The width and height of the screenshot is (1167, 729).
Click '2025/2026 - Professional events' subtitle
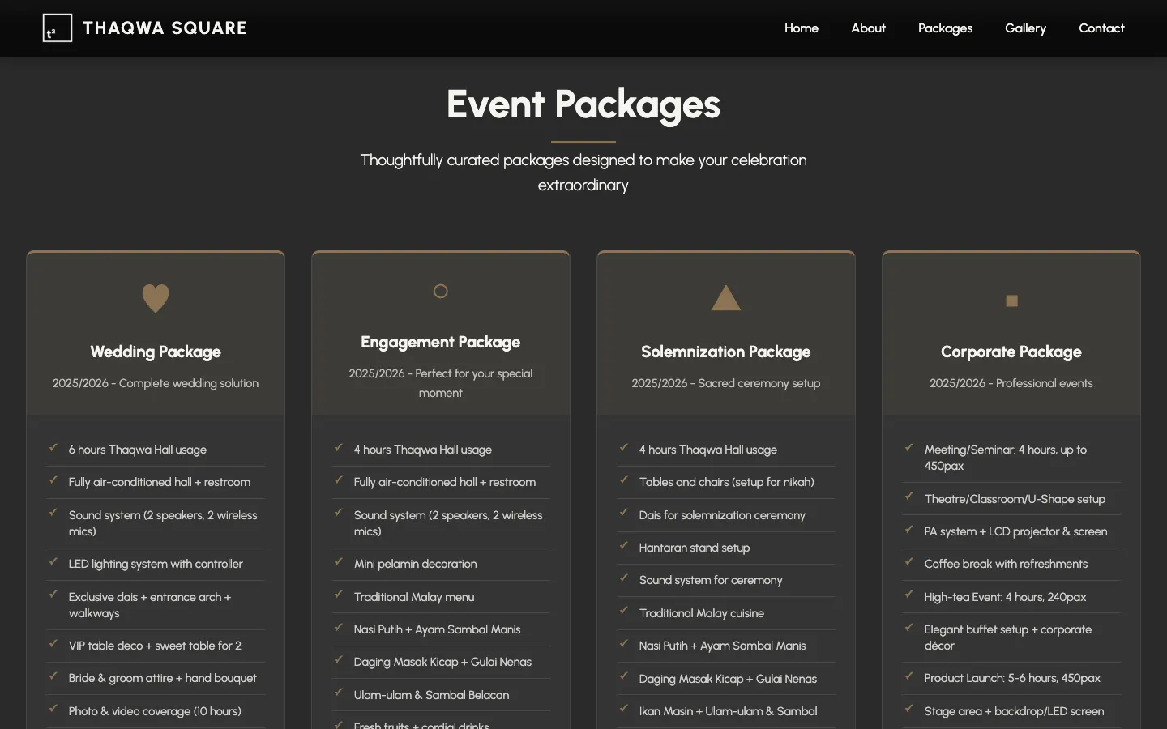(x=1011, y=383)
